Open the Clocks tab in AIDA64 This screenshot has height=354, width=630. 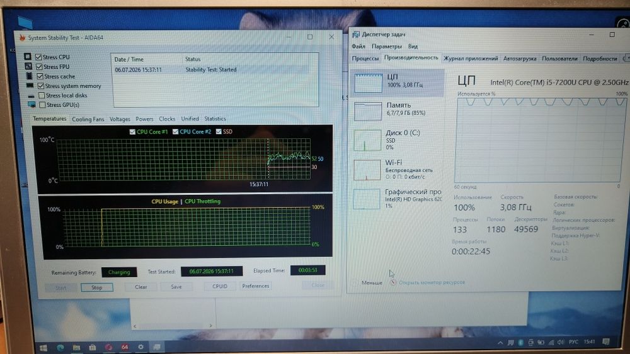click(167, 119)
